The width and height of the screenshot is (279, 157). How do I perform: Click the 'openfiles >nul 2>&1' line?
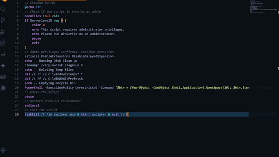point(42,16)
